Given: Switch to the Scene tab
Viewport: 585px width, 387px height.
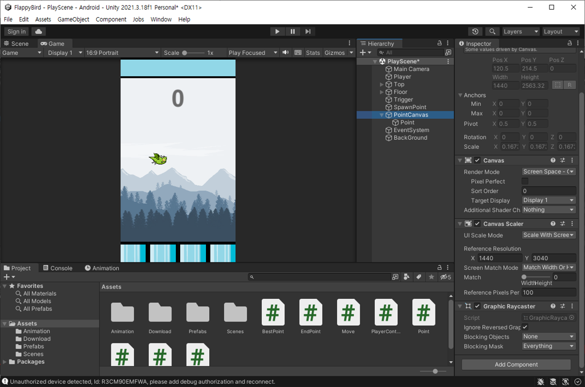Looking at the screenshot, I should coord(16,44).
